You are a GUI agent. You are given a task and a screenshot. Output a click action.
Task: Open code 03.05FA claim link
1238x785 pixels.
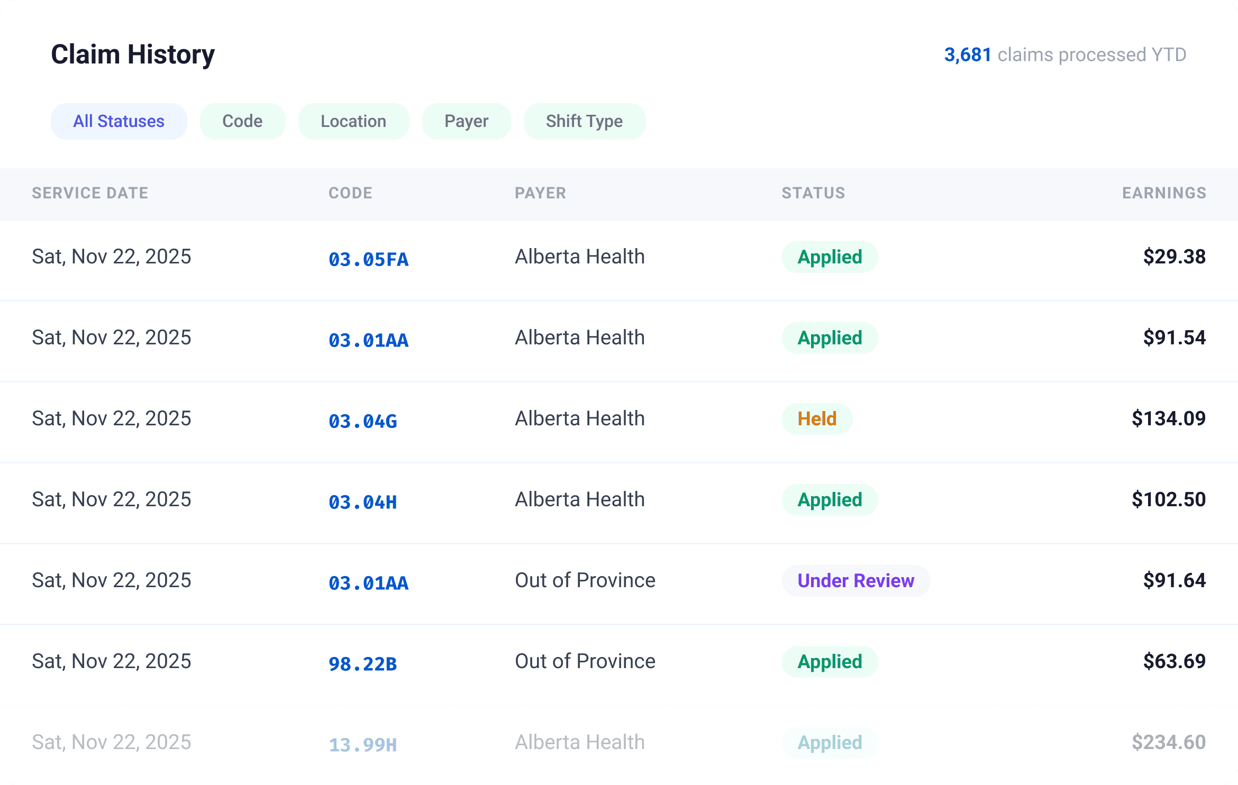tap(368, 259)
